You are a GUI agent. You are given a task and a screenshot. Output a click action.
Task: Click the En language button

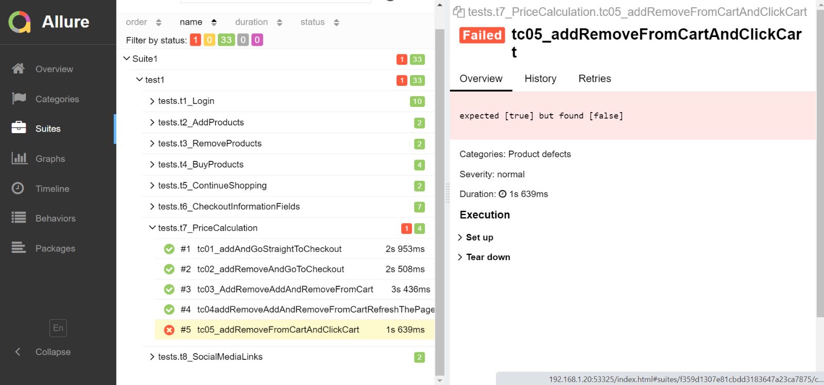58,328
